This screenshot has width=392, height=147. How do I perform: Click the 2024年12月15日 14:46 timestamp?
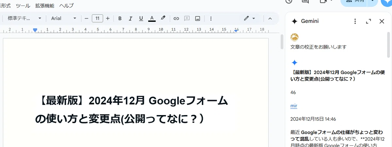coord(313,119)
